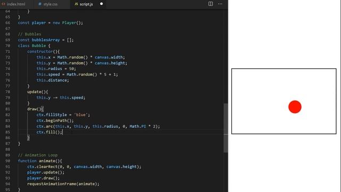
Task: Click 'canvas.height' on line 73
Action: pos(110,63)
